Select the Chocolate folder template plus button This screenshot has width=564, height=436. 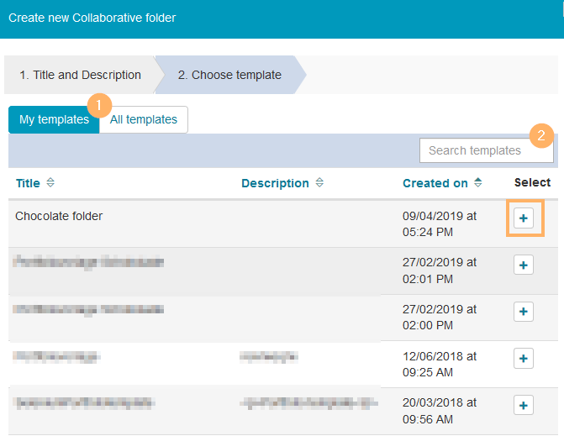click(x=523, y=218)
